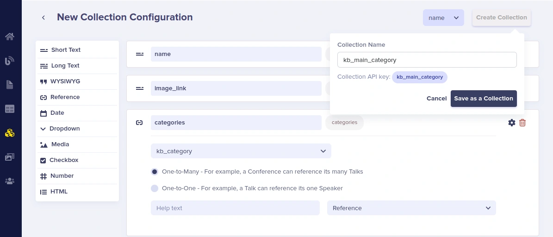The image size is (553, 237).
Task: Expand the kb_category reference dropdown
Action: coord(241,151)
